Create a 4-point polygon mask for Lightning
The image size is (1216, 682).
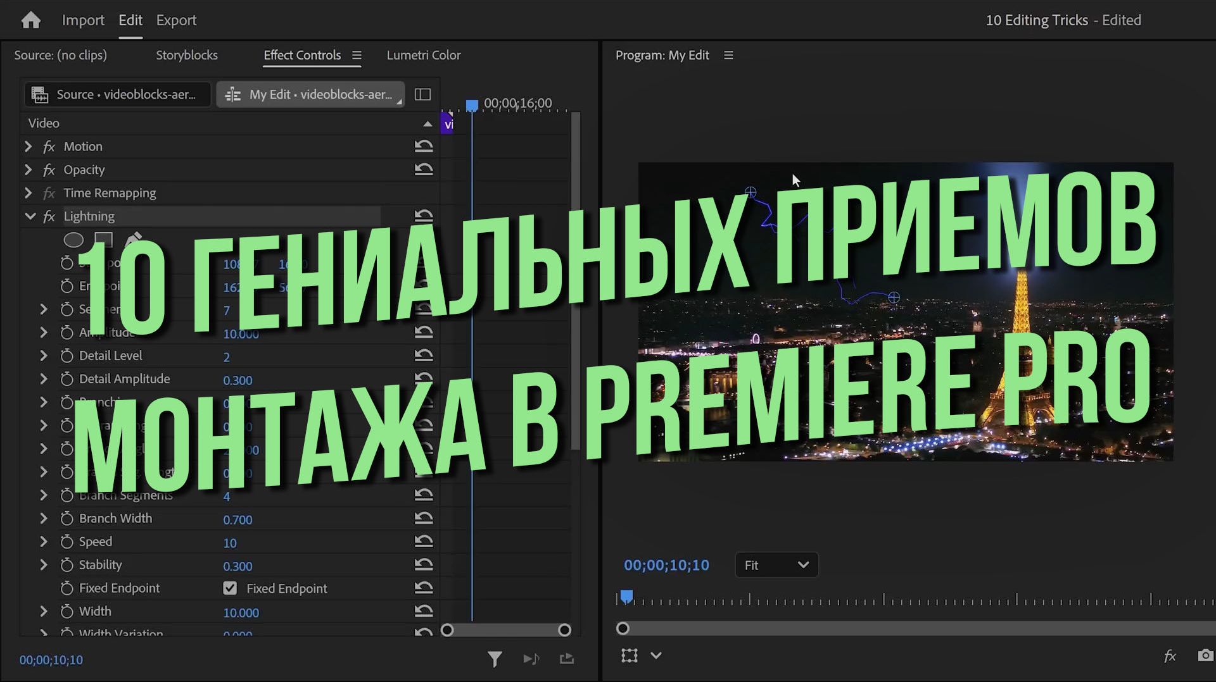[103, 240]
